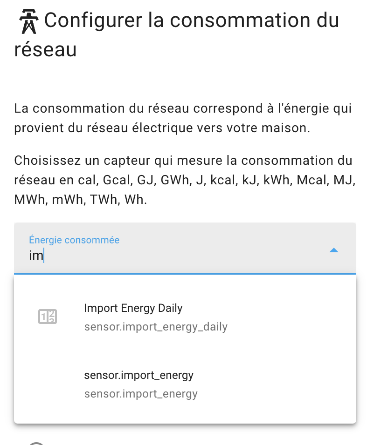Click the transmission tower icon in title
The width and height of the screenshot is (374, 445).
tap(29, 21)
